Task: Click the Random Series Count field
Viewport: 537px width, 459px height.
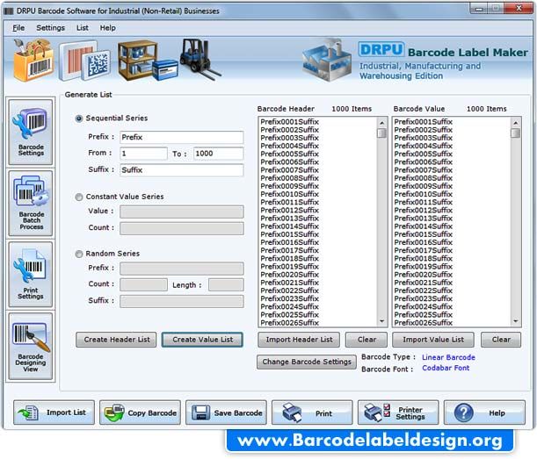Action: tap(143, 284)
